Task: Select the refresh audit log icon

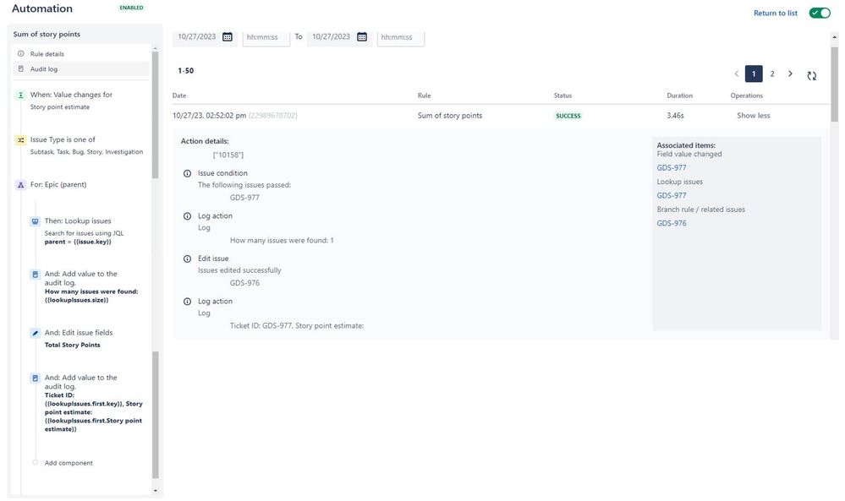Action: pyautogui.click(x=811, y=74)
